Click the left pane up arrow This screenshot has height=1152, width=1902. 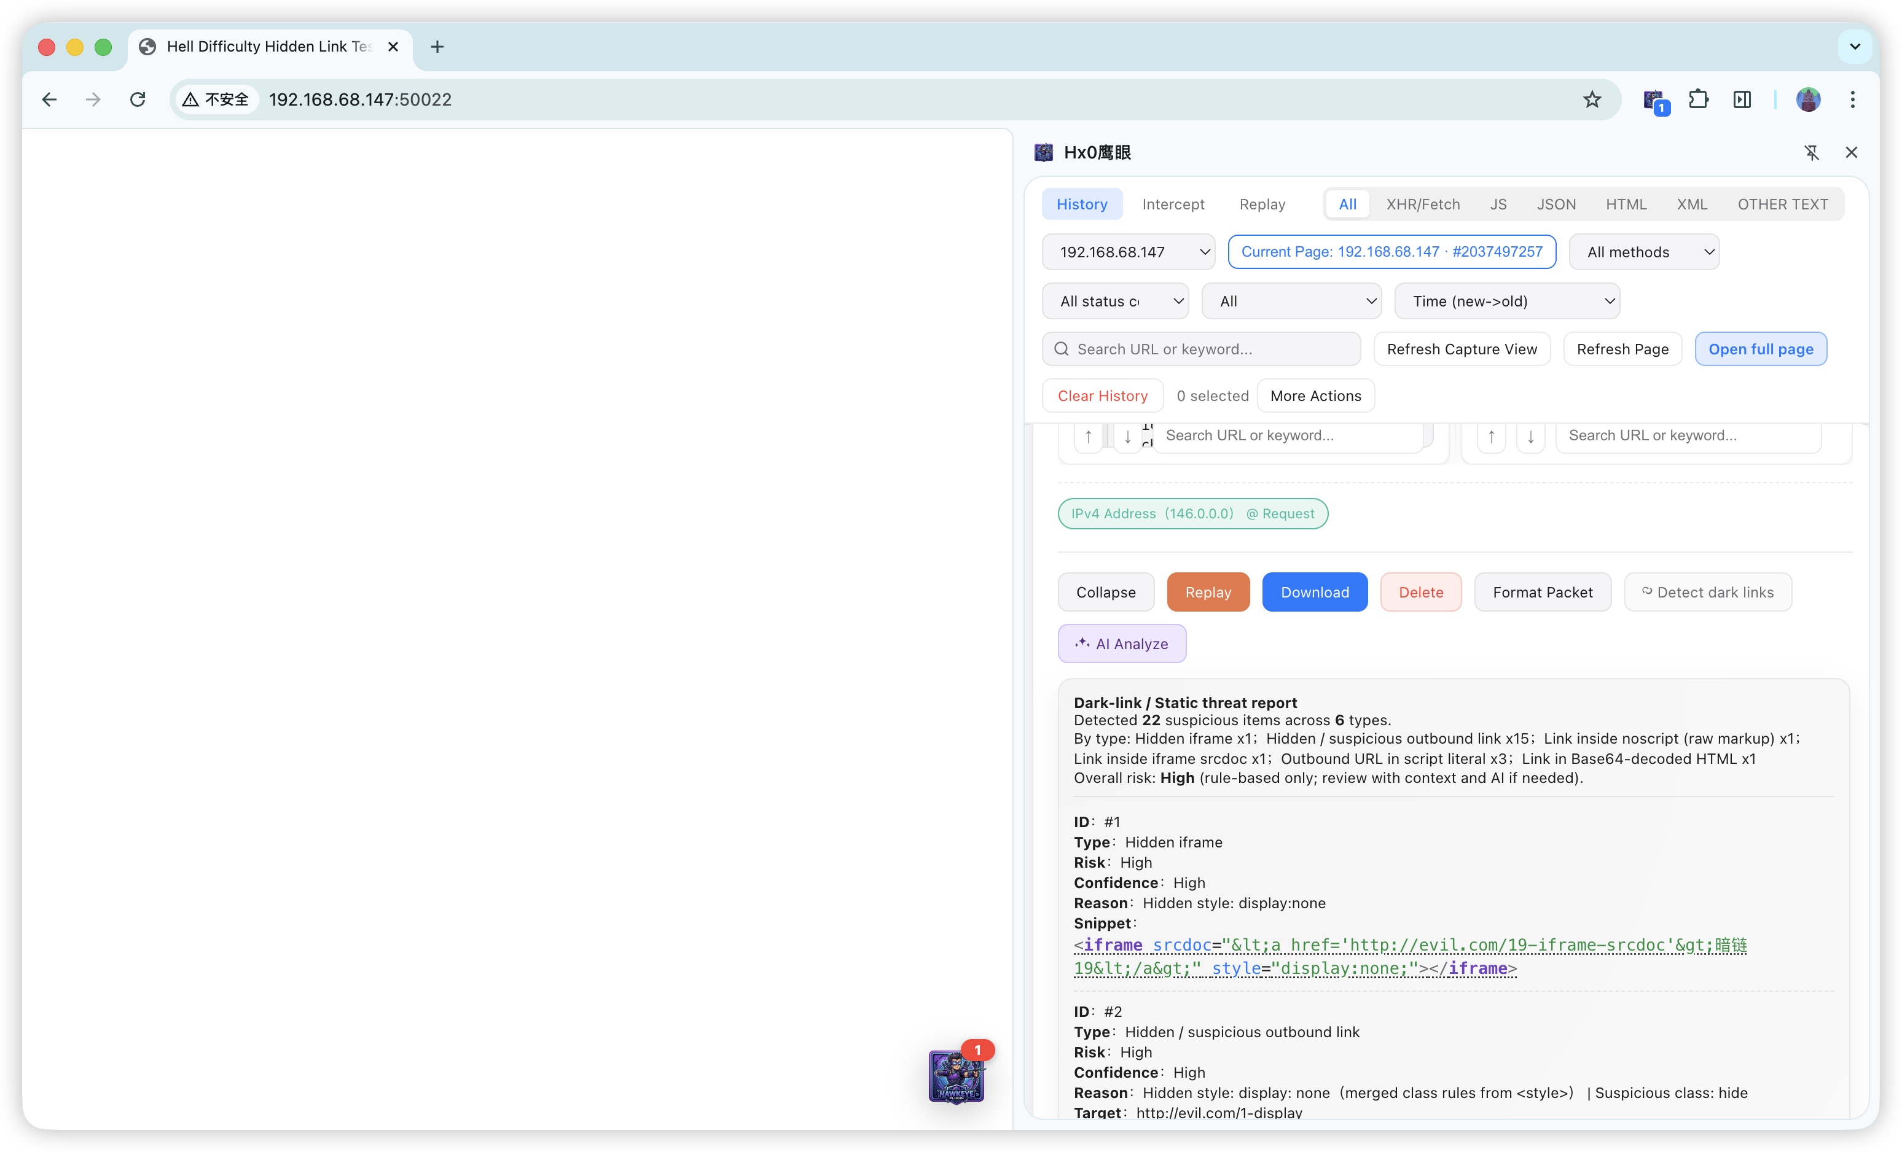point(1089,437)
